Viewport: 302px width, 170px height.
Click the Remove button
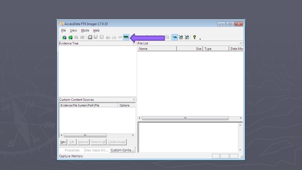[x=83, y=142]
